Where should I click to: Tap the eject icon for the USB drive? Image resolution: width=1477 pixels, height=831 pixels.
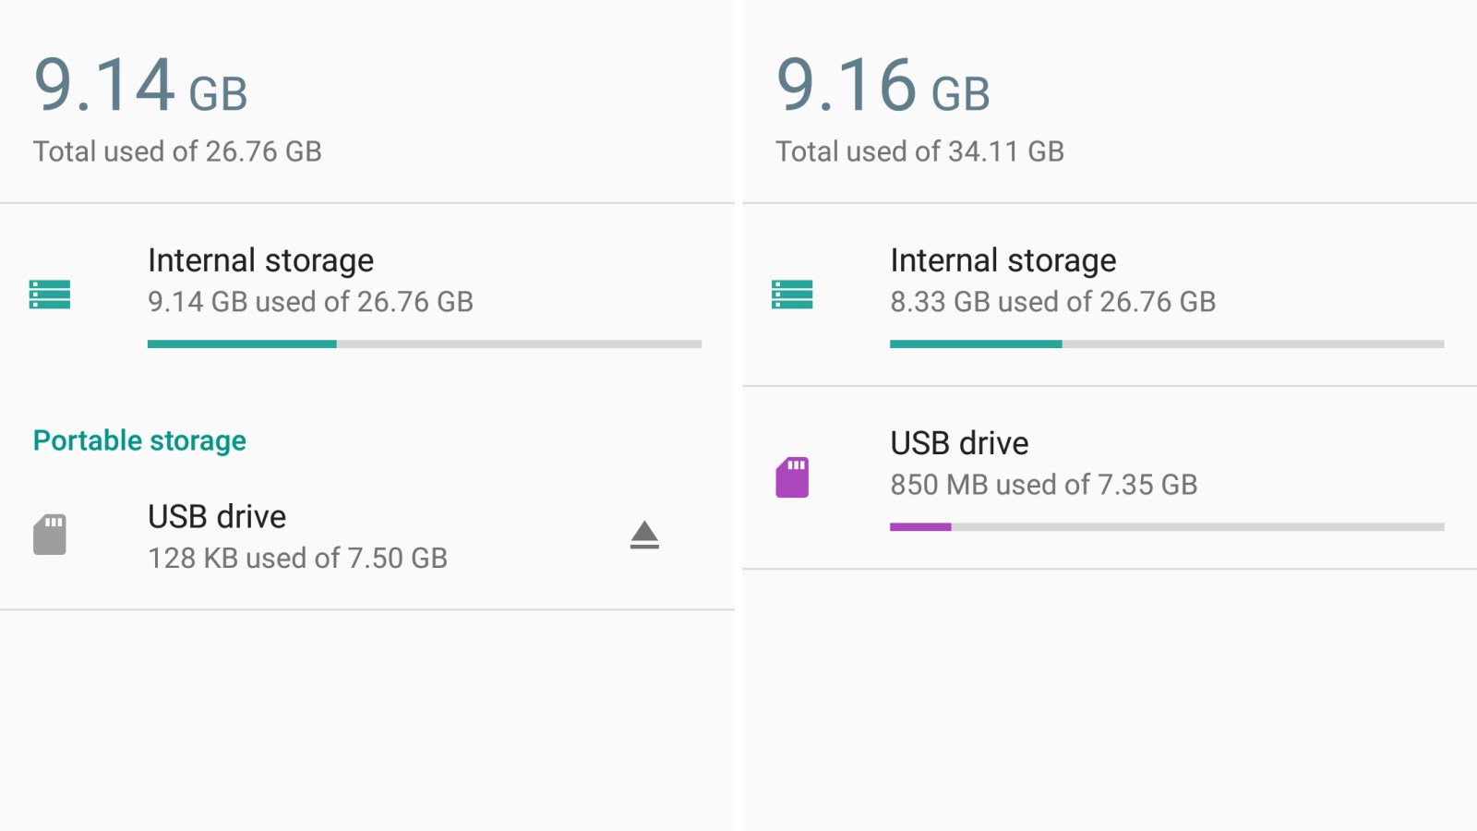pyautogui.click(x=644, y=536)
